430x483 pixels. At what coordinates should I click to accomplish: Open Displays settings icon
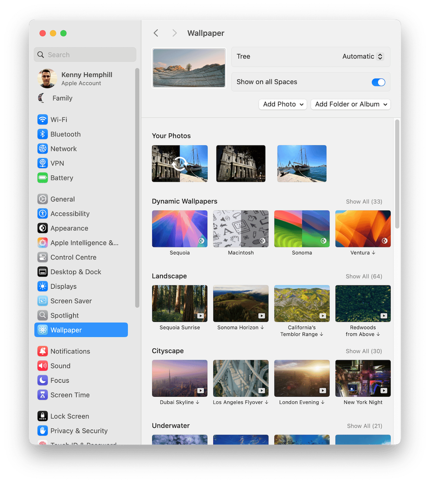(42, 287)
